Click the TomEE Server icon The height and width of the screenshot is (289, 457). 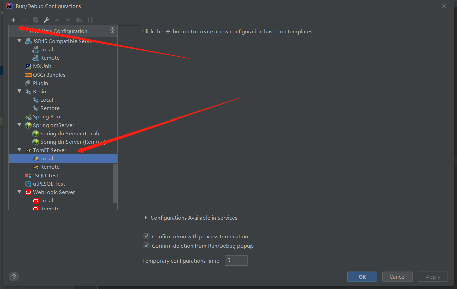(x=28, y=150)
